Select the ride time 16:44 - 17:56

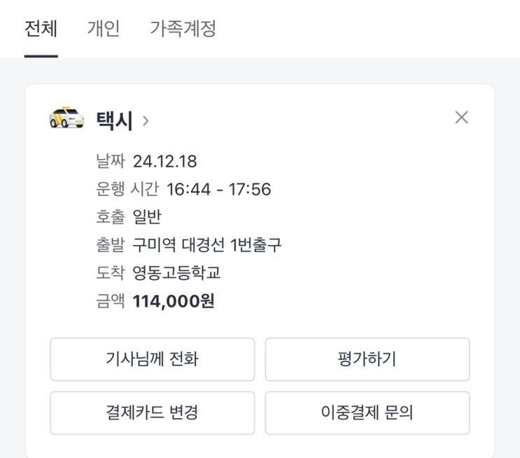[x=218, y=190]
